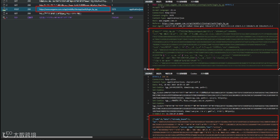280x140 pixels.
Task: Click the document icon on row 4
Action: coord(4,13)
